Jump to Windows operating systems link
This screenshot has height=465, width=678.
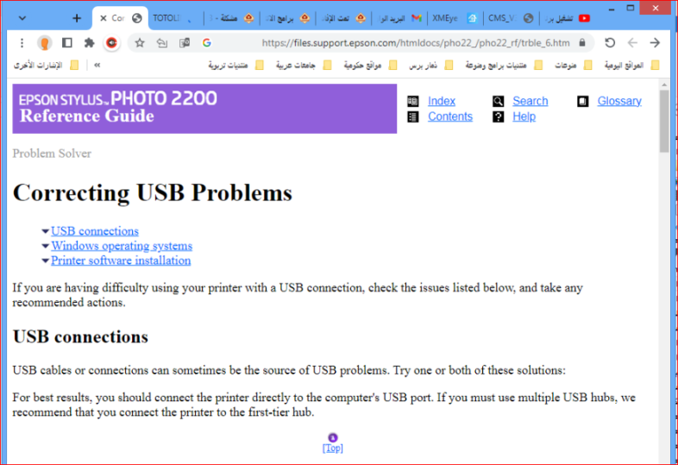click(122, 246)
